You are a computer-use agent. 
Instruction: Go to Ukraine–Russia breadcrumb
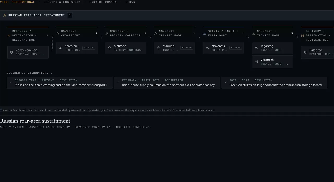[x=103, y=2]
